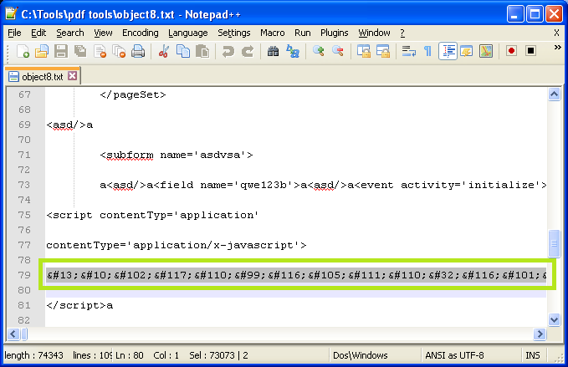Click the Notepad++ title bar icon
Image resolution: width=568 pixels, height=367 pixels.
(11, 13)
